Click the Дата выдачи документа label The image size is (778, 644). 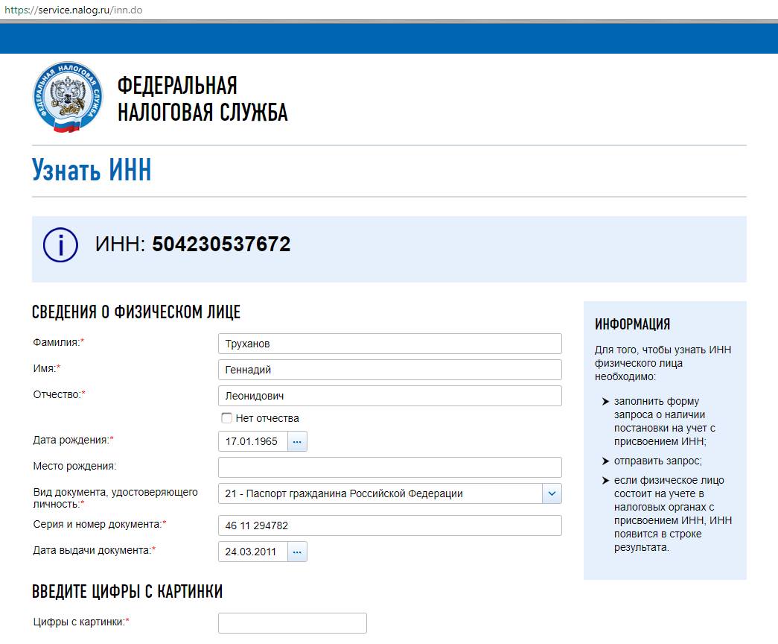pyautogui.click(x=95, y=551)
